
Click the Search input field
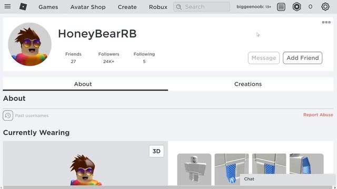tap(202, 7)
